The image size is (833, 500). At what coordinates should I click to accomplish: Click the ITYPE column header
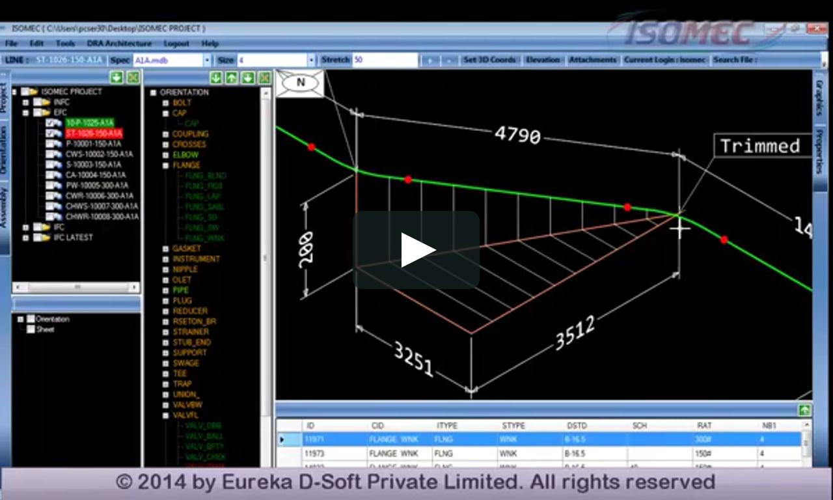point(464,426)
